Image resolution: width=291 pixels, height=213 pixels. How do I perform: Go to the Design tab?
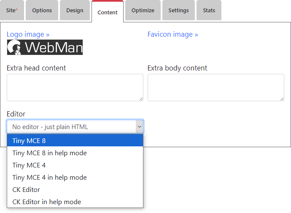[x=75, y=10]
